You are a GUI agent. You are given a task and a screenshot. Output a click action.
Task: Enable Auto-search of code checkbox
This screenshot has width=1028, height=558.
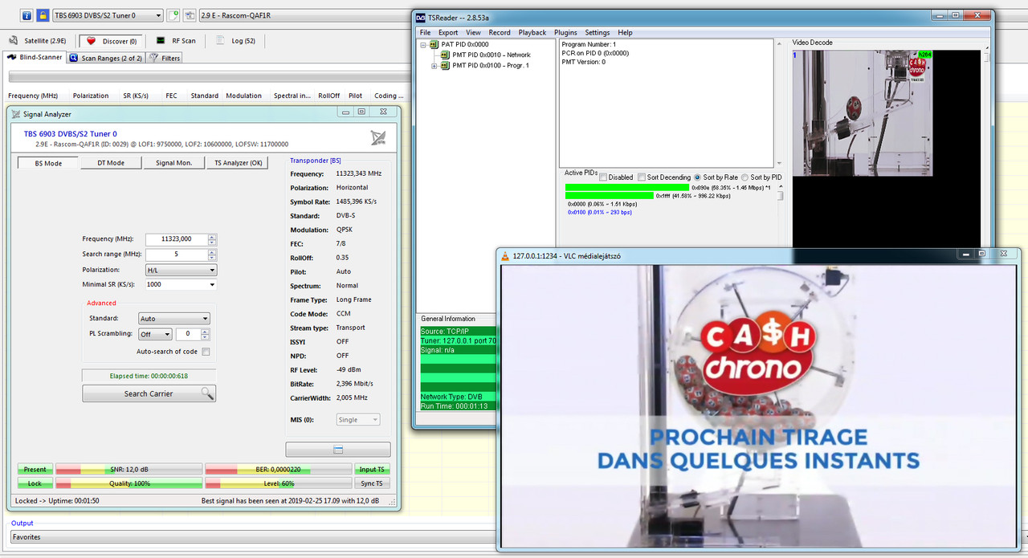coord(206,352)
